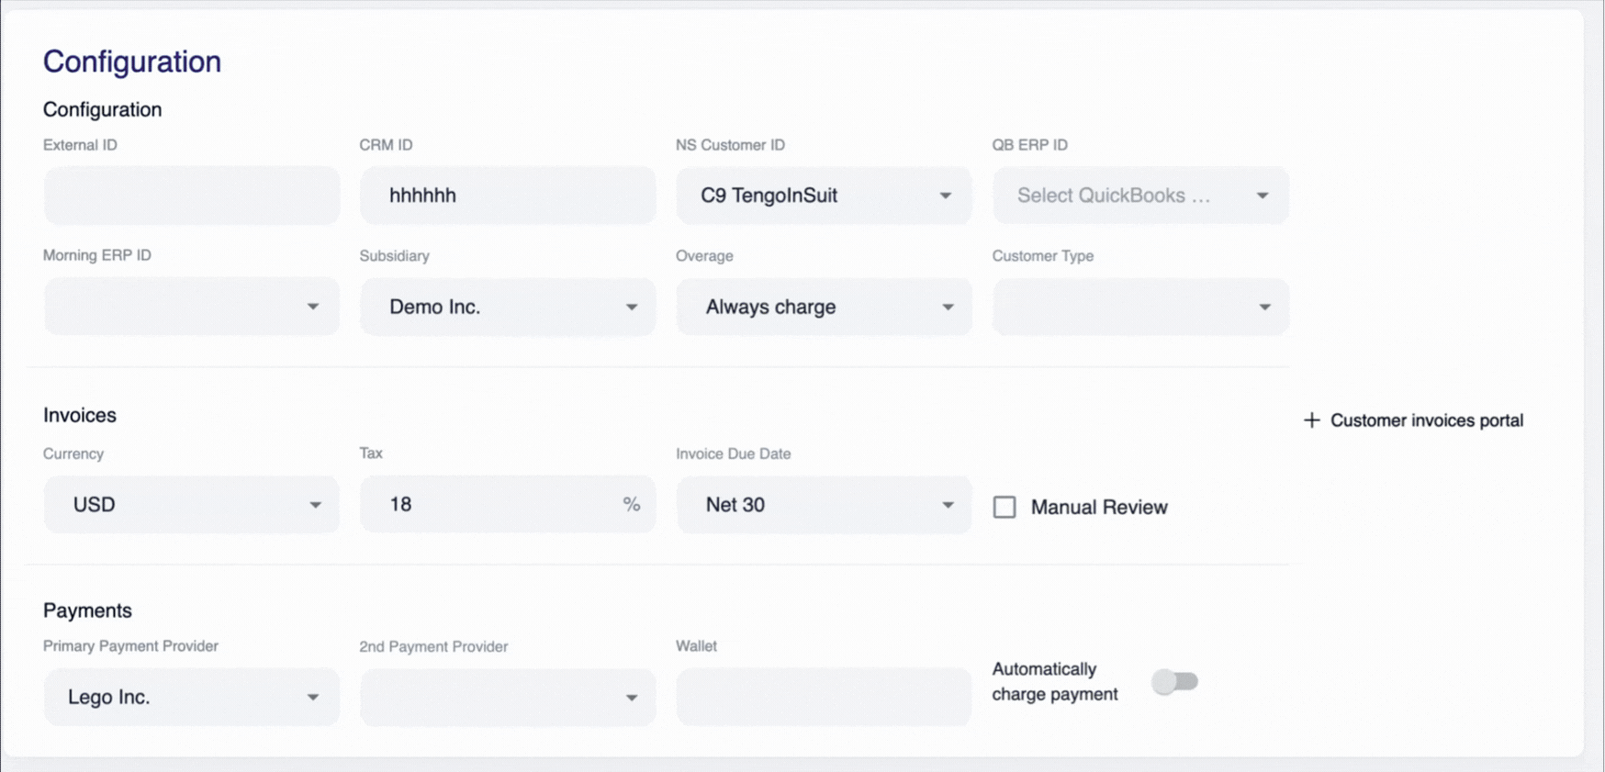The width and height of the screenshot is (1605, 772).
Task: Edit the Tax percentage field
Action: click(508, 504)
